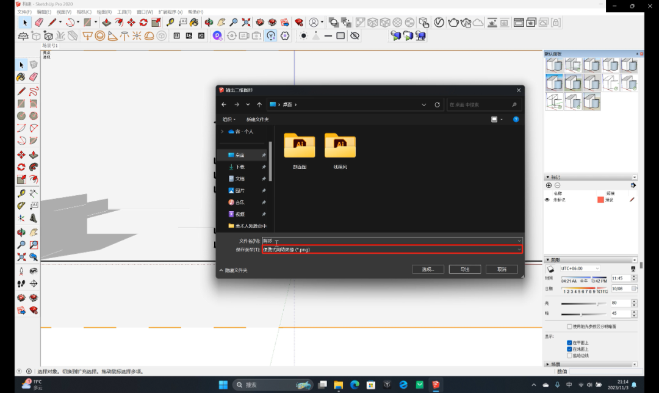Pick the Paint Bucket tool in top toolbar
This screenshot has height=393, width=659.
(x=194, y=23)
